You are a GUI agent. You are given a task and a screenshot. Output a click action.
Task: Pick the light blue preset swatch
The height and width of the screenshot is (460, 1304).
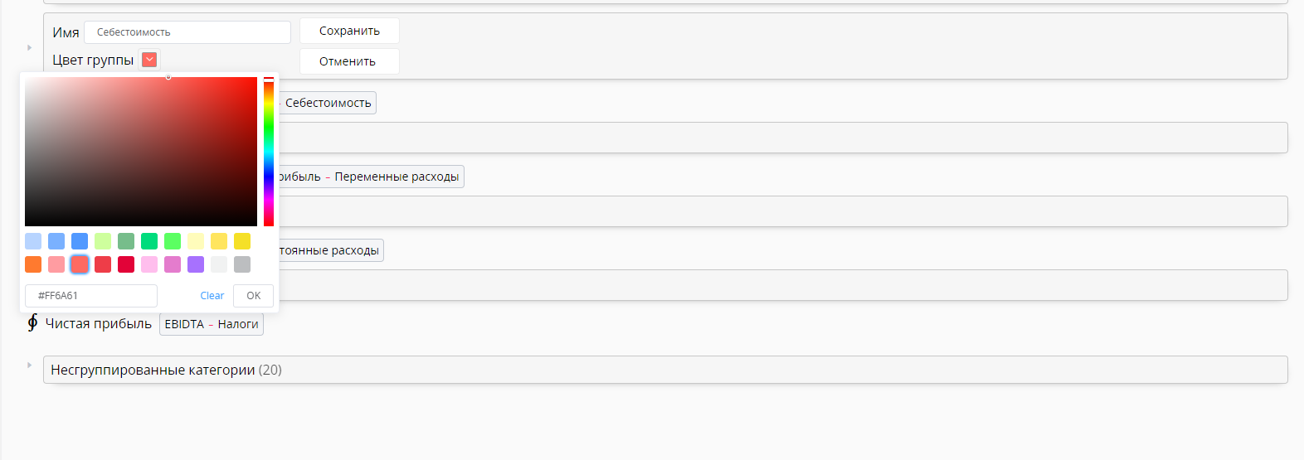33,241
